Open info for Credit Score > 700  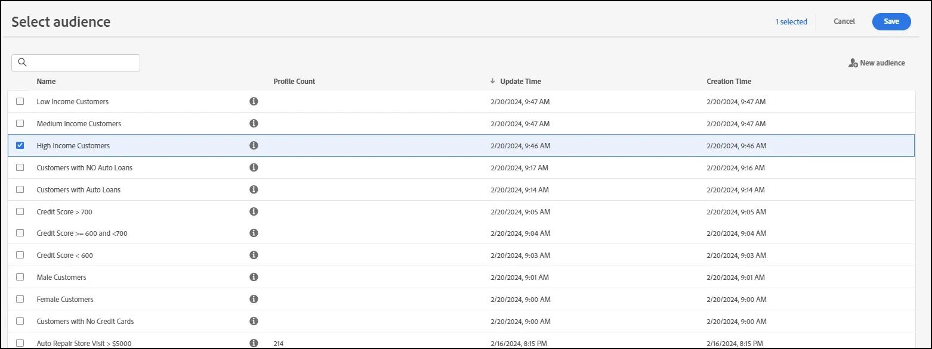254,211
